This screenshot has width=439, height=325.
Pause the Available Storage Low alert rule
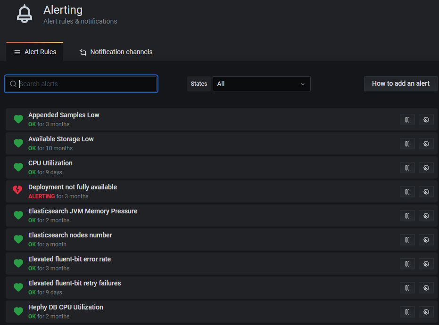[x=407, y=144]
